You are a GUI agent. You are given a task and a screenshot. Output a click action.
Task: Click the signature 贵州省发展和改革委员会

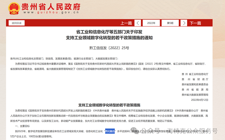point(195,84)
